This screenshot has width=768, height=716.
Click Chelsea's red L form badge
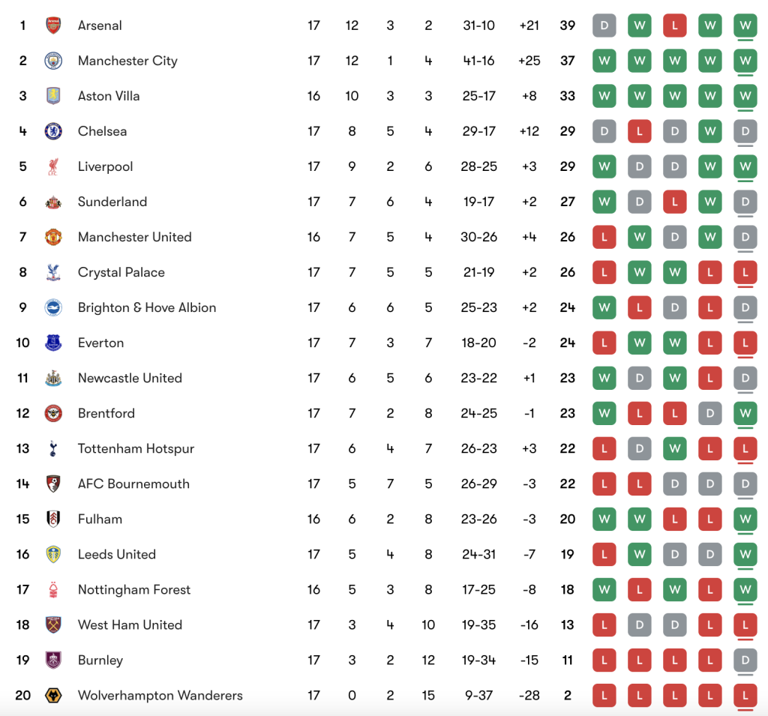coord(639,131)
